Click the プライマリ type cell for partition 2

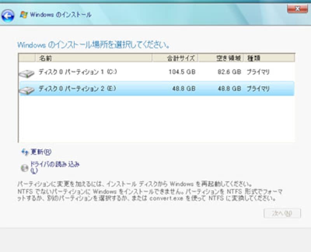258,89
